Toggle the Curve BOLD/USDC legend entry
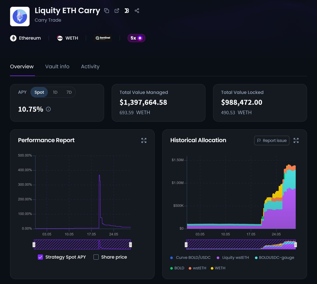 tap(190, 258)
